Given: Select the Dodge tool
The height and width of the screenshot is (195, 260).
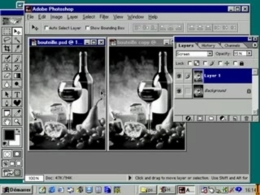Looking at the screenshot, I should [x=17, y=84].
